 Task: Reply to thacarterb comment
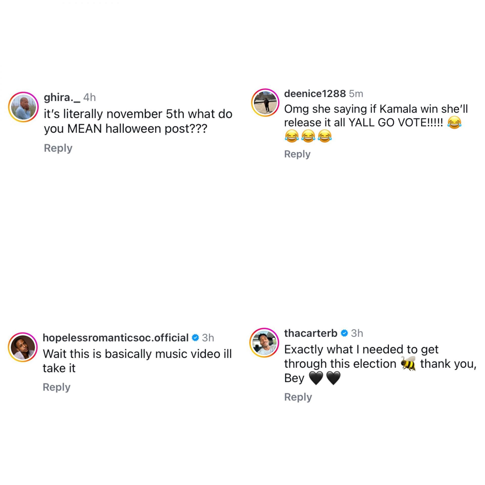click(x=298, y=397)
